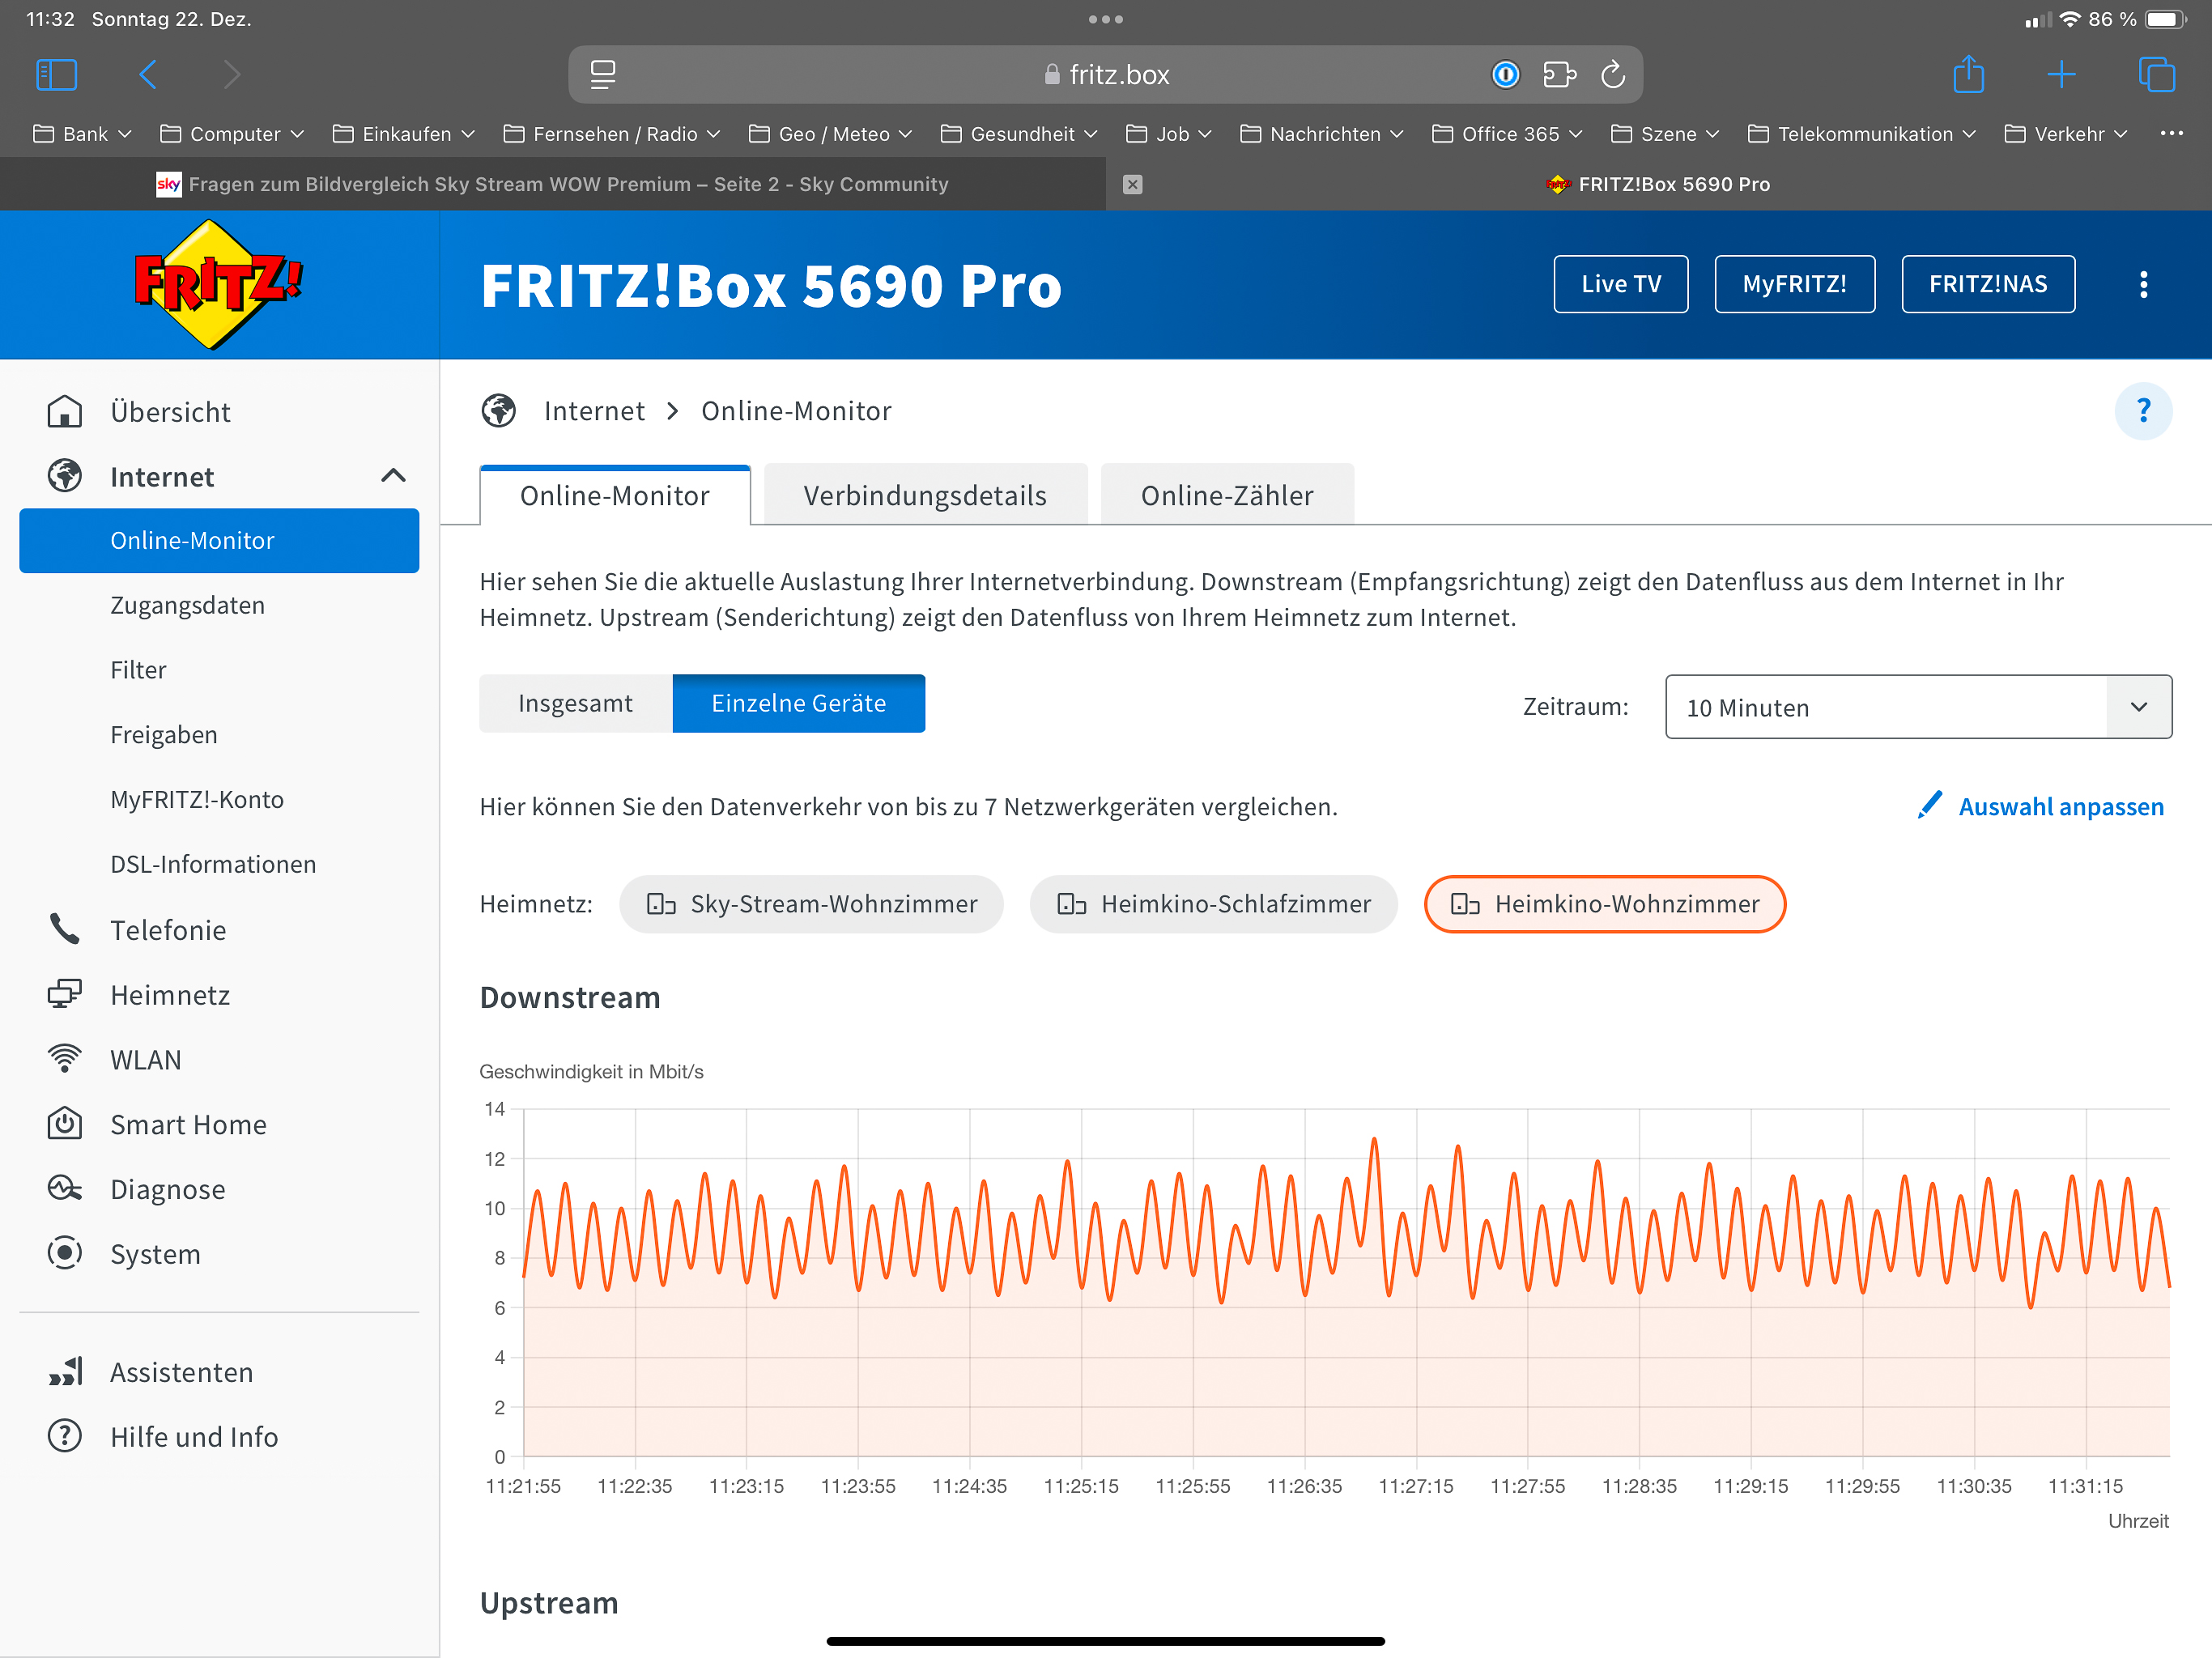Expand the Geo / Meteo bookmarks folder
2212x1658 pixels.
tap(830, 134)
